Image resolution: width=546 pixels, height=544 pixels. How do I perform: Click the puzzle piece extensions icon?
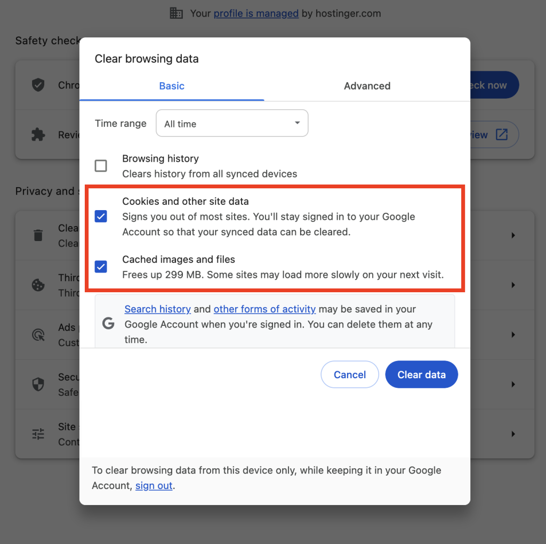point(38,135)
